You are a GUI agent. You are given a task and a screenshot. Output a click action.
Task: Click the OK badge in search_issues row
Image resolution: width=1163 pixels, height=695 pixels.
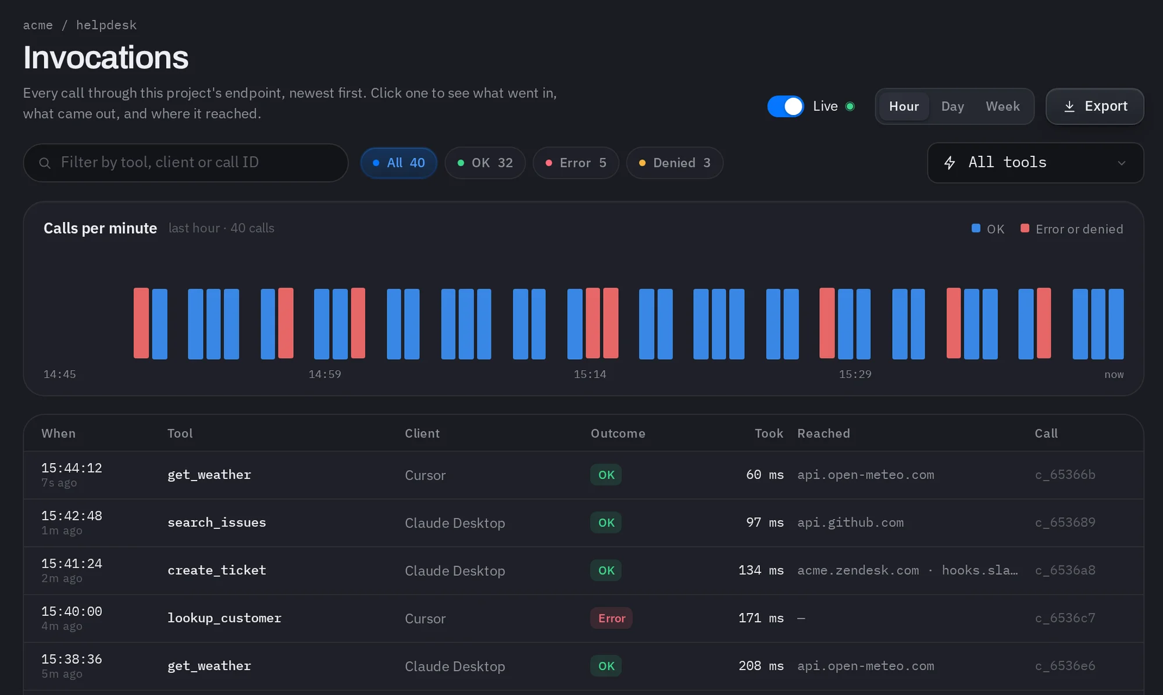pos(606,522)
